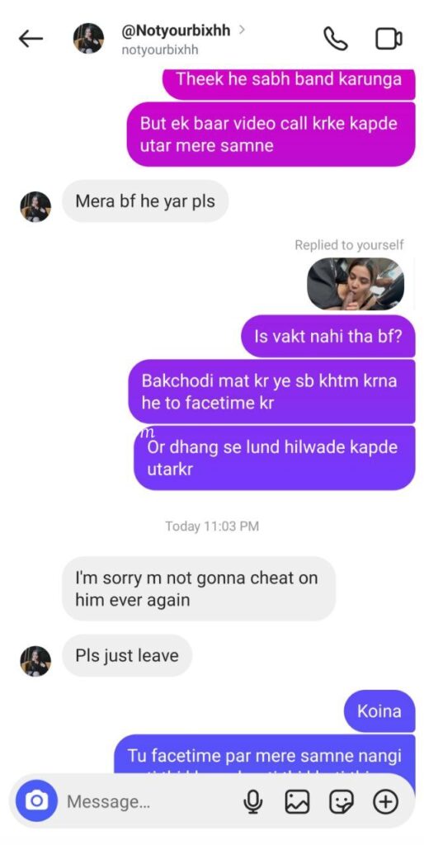The width and height of the screenshot is (424, 845).
Task: Open the photo gallery picker icon
Action: (x=297, y=802)
